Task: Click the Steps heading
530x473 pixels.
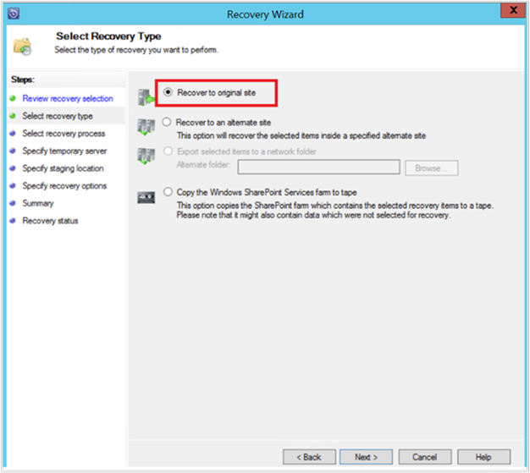Action: pos(23,80)
